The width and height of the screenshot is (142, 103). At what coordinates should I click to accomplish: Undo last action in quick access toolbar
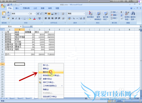[x=11, y=5]
